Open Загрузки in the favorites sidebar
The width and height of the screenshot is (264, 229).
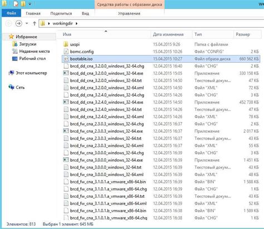(x=28, y=44)
